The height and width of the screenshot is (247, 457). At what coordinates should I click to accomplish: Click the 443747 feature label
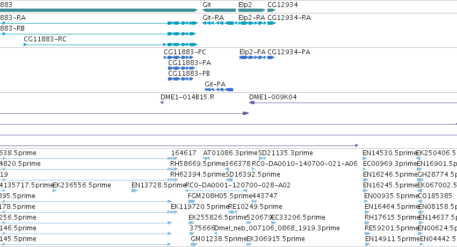pyautogui.click(x=265, y=196)
